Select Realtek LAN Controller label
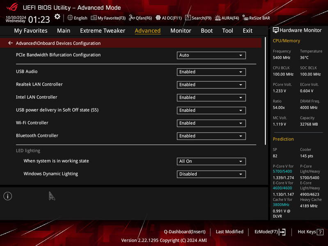This screenshot has width=328, height=246. [x=39, y=84]
